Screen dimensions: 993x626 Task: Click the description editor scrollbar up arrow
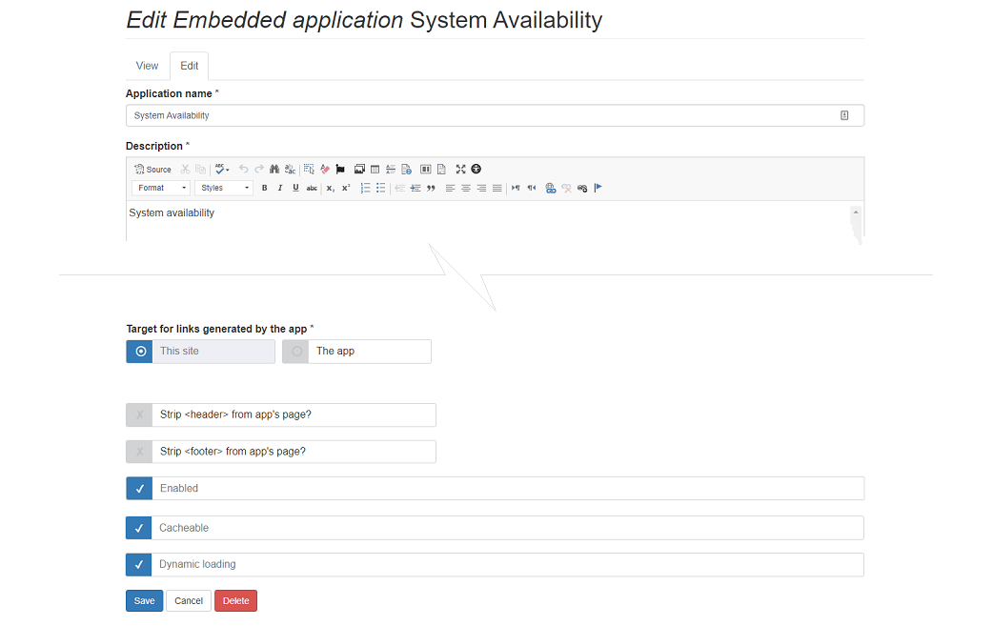(856, 212)
